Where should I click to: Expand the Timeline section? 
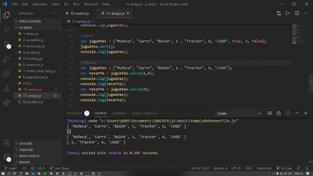click(x=37, y=150)
